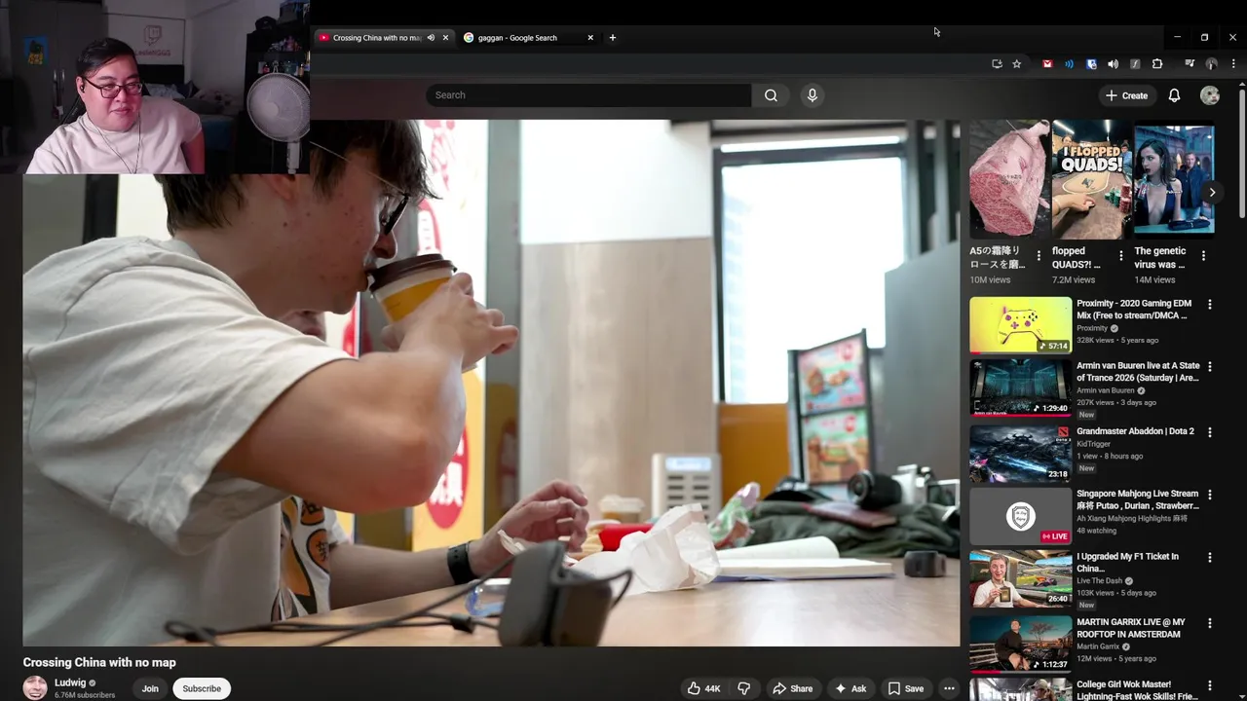The image size is (1247, 701).
Task: Open options for F1 Ticket in China video
Action: (x=1210, y=557)
